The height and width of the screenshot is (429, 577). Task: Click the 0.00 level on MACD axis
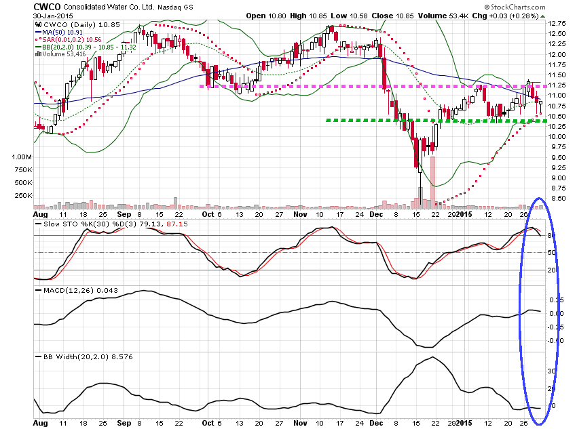557,313
